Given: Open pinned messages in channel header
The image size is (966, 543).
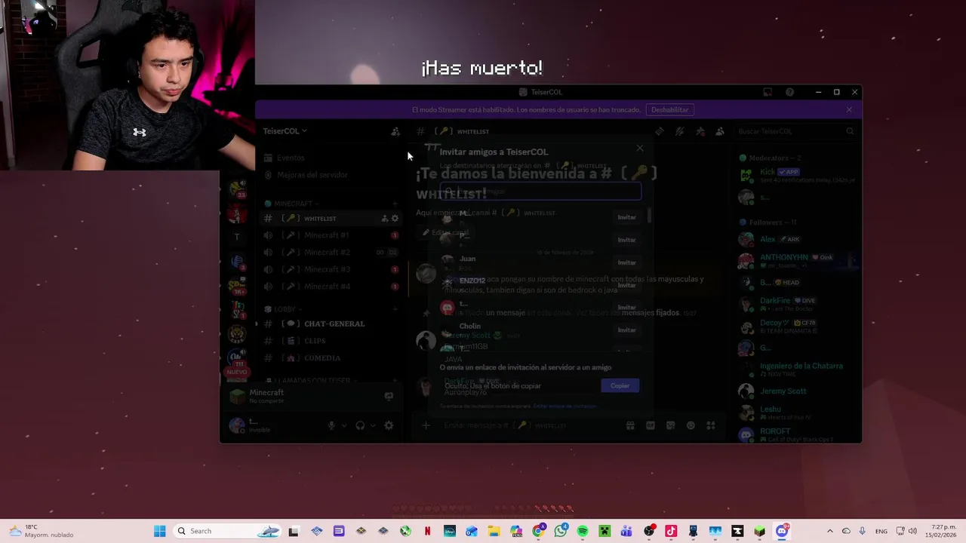Looking at the screenshot, I should pos(700,131).
